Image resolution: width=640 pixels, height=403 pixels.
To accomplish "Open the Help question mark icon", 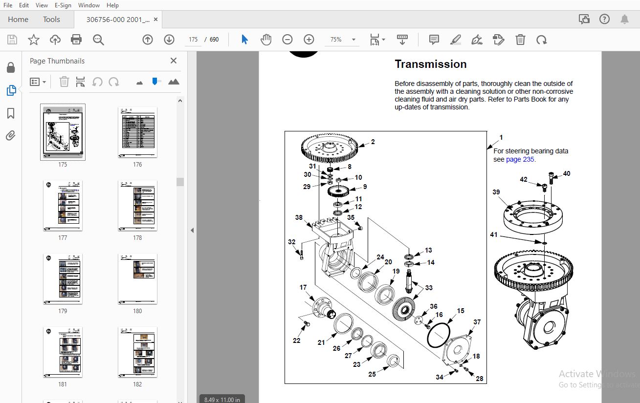I will tap(604, 20).
